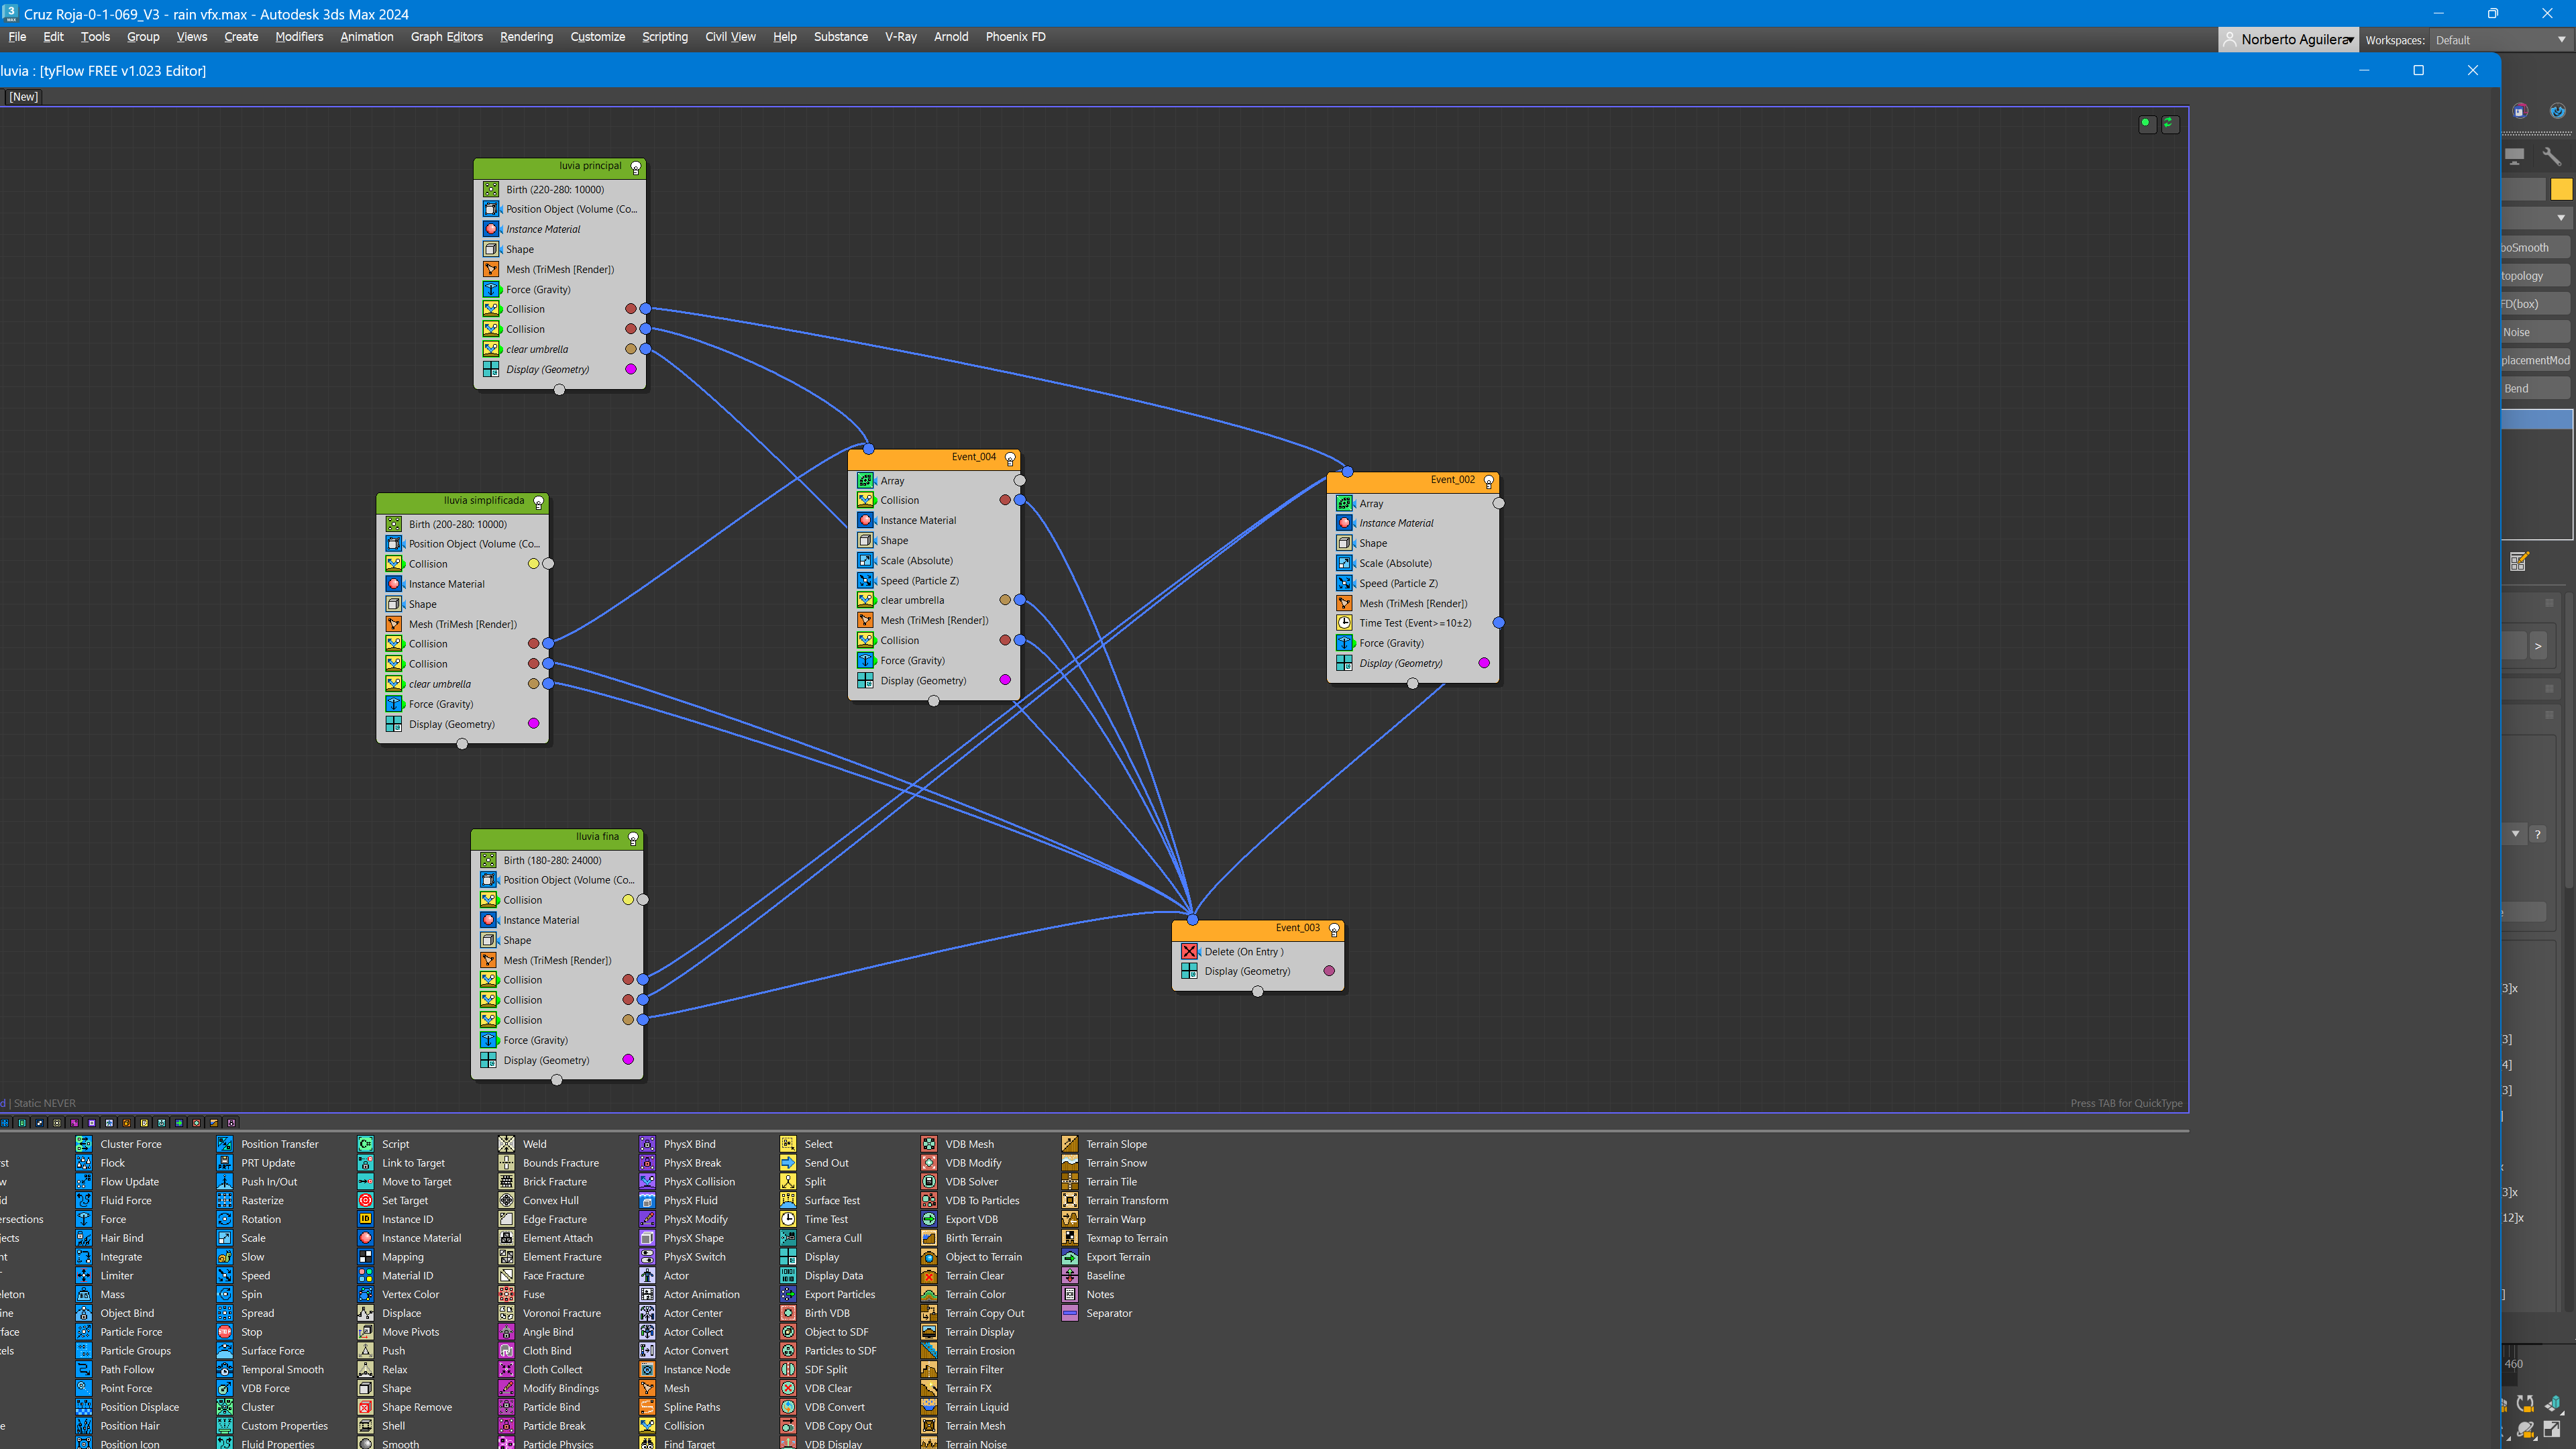Viewport: 2576px width, 1449px height.
Task: Open the Graph Editors menu
Action: click(446, 37)
